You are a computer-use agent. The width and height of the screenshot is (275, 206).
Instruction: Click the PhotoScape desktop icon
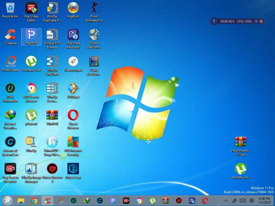click(10, 64)
